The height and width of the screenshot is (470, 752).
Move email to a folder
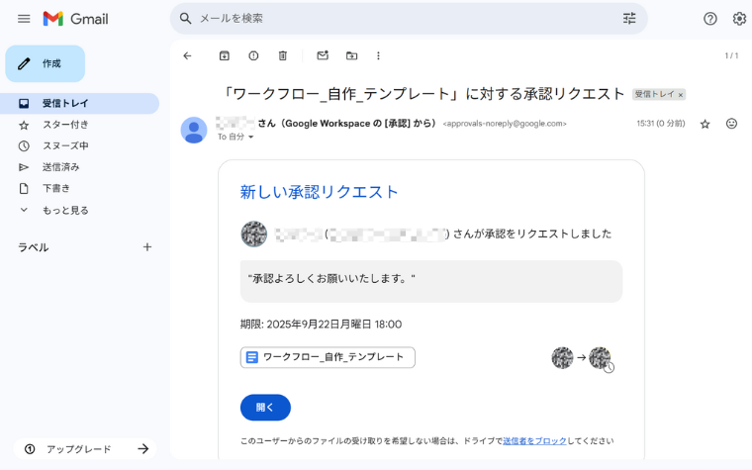[x=351, y=55]
